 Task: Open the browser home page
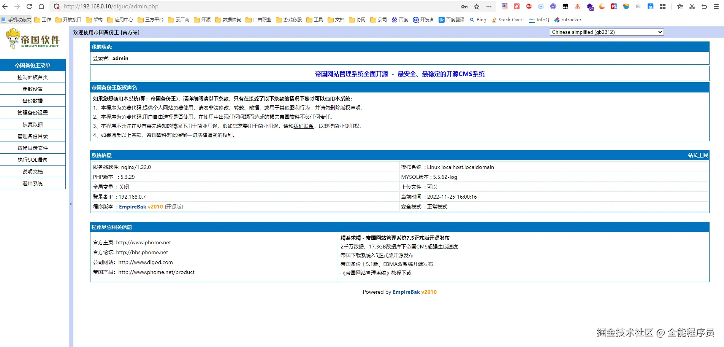[41, 6]
